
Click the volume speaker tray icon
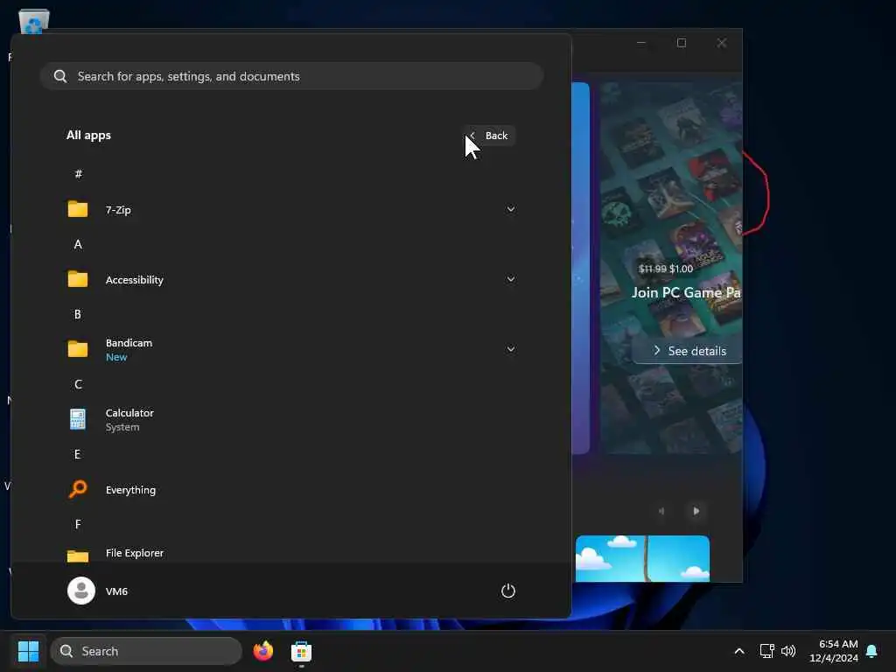point(788,651)
